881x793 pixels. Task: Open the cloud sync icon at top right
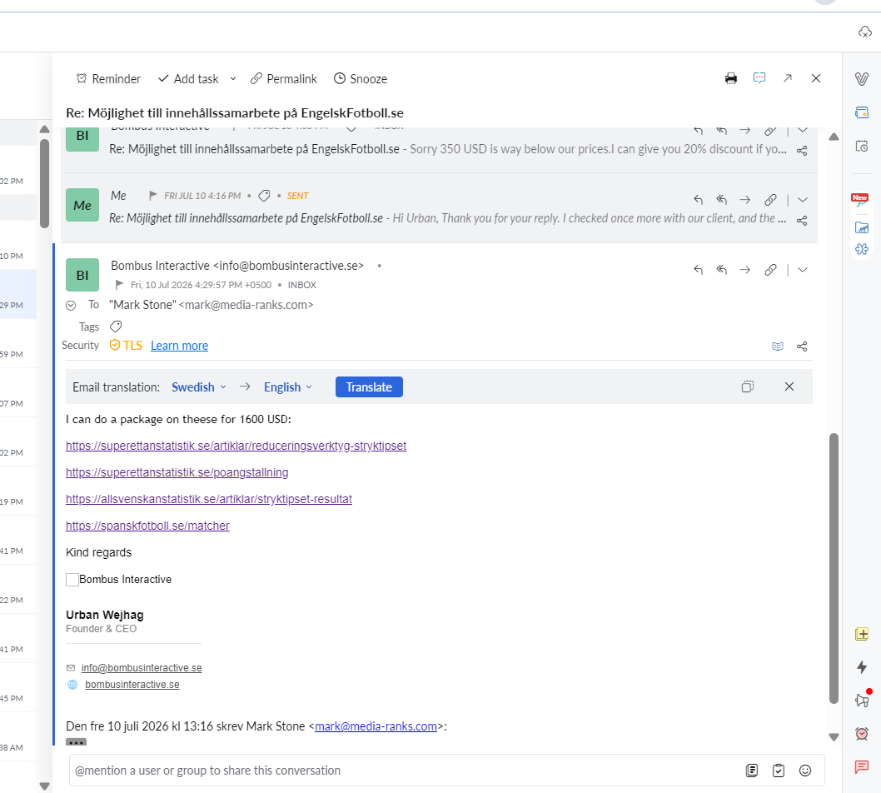click(864, 32)
